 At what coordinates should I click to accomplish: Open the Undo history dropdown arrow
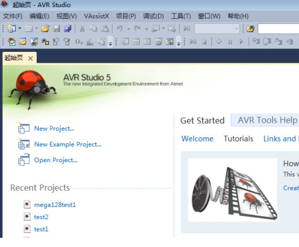click(x=129, y=29)
